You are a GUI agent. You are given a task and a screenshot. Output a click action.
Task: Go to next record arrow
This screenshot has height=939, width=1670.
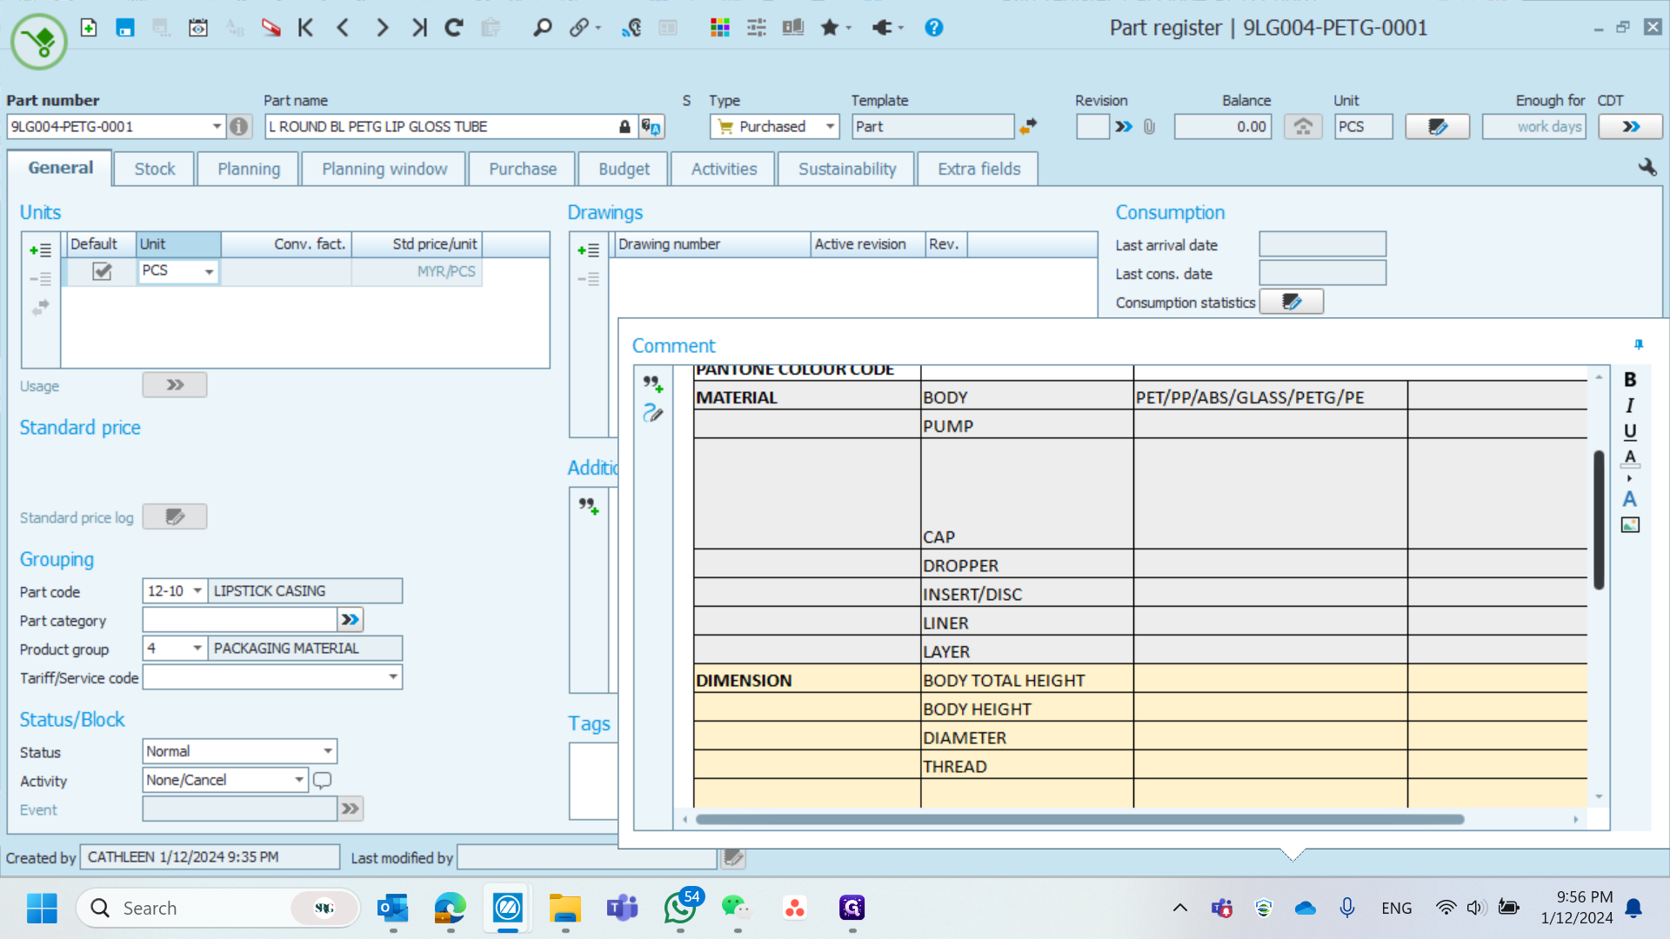pyautogui.click(x=382, y=28)
